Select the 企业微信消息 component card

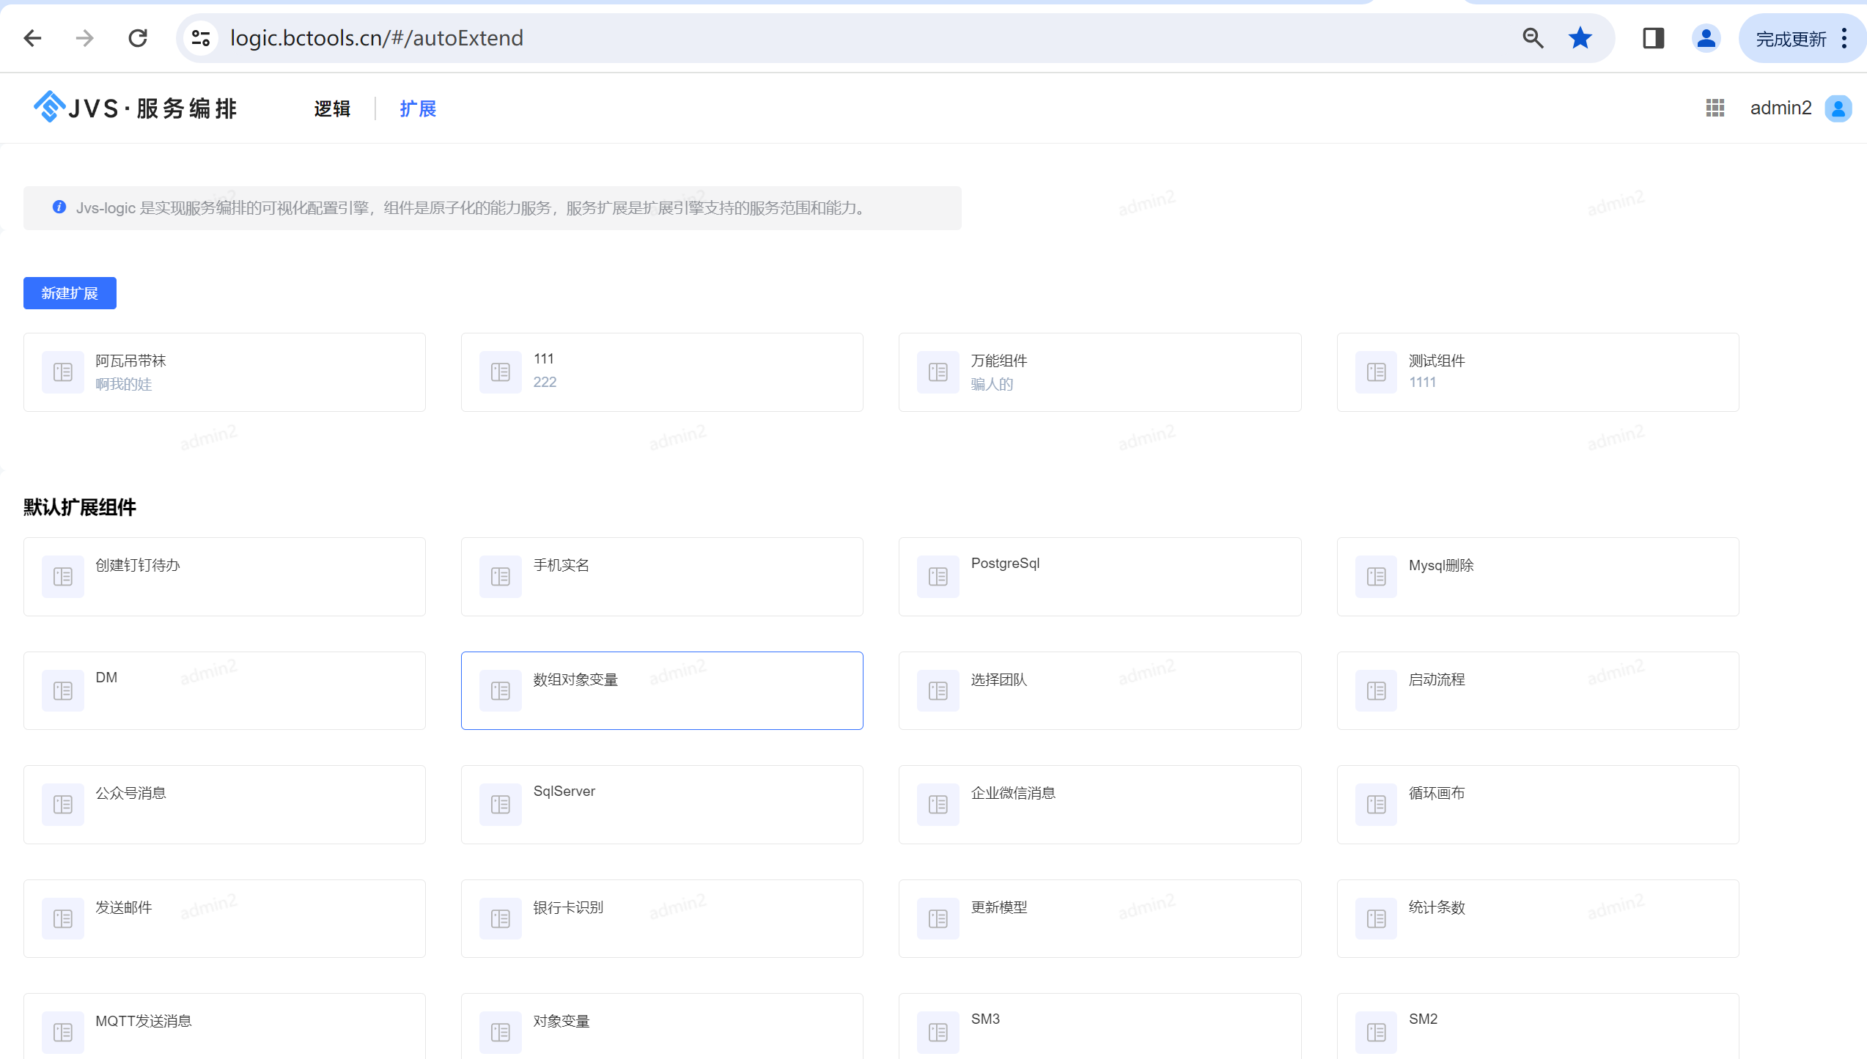[1100, 804]
